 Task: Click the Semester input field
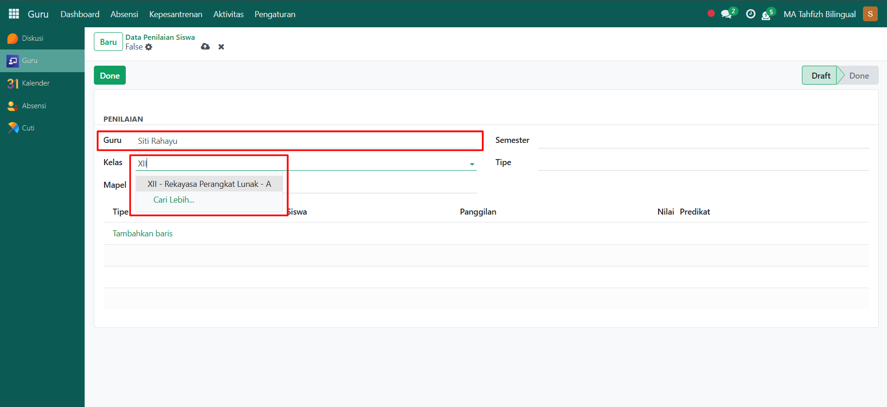click(x=703, y=141)
